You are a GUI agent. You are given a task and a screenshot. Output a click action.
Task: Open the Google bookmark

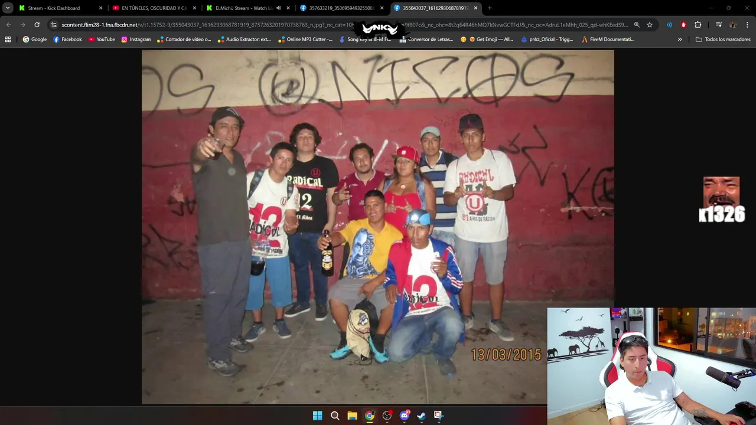pos(35,40)
